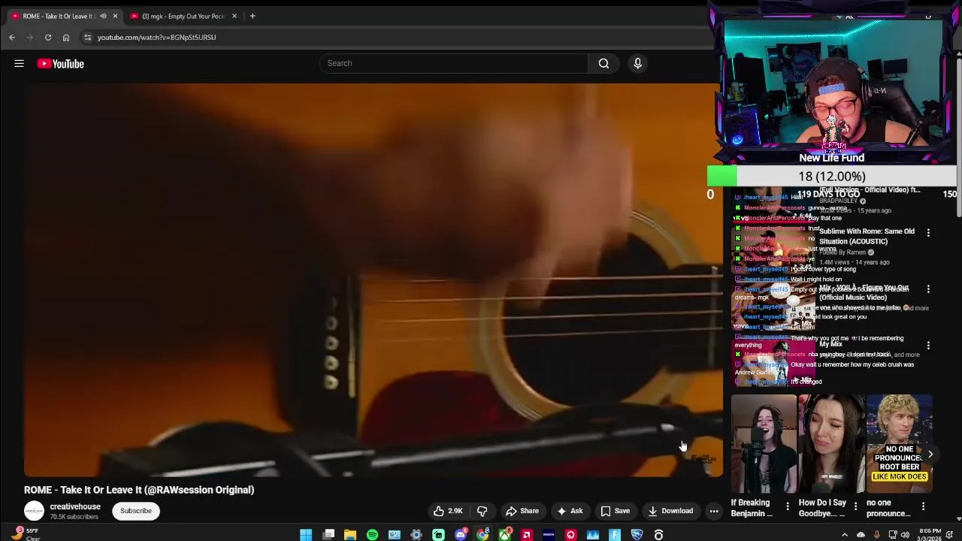Open the Windows Start menu
962x541 pixels.
(306, 535)
